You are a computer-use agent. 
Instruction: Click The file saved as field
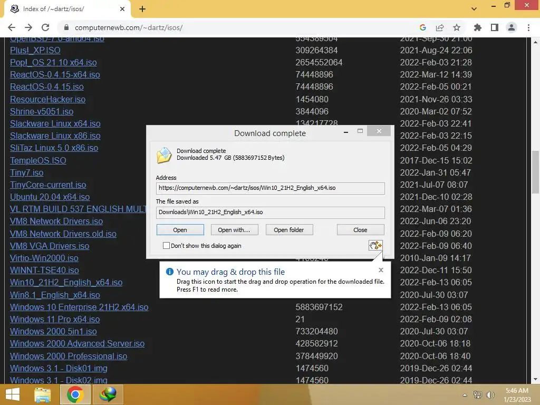[x=271, y=212]
